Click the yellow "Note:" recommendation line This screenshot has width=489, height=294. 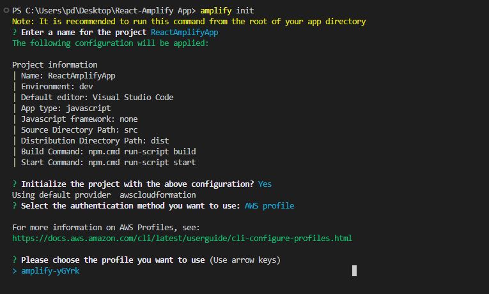click(x=189, y=21)
